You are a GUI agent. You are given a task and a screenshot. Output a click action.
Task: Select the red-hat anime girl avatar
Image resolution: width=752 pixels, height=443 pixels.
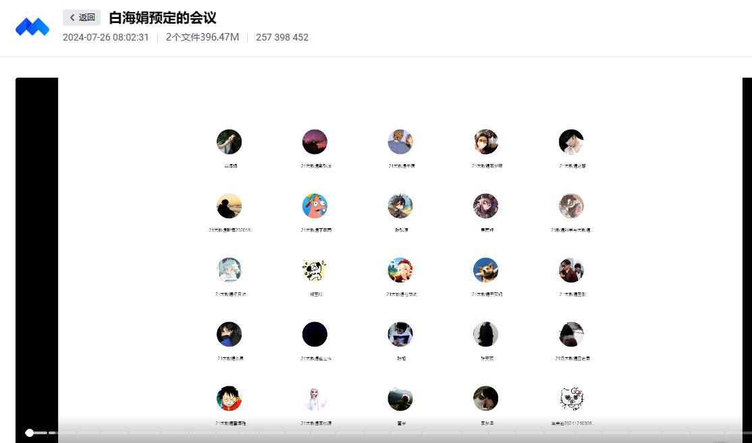(400, 270)
